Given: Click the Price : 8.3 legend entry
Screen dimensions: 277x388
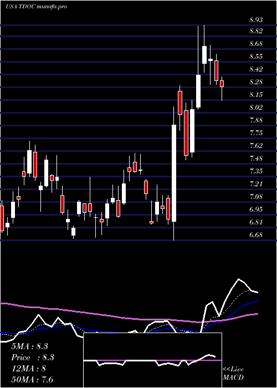Looking at the screenshot, I should click(x=33, y=358).
